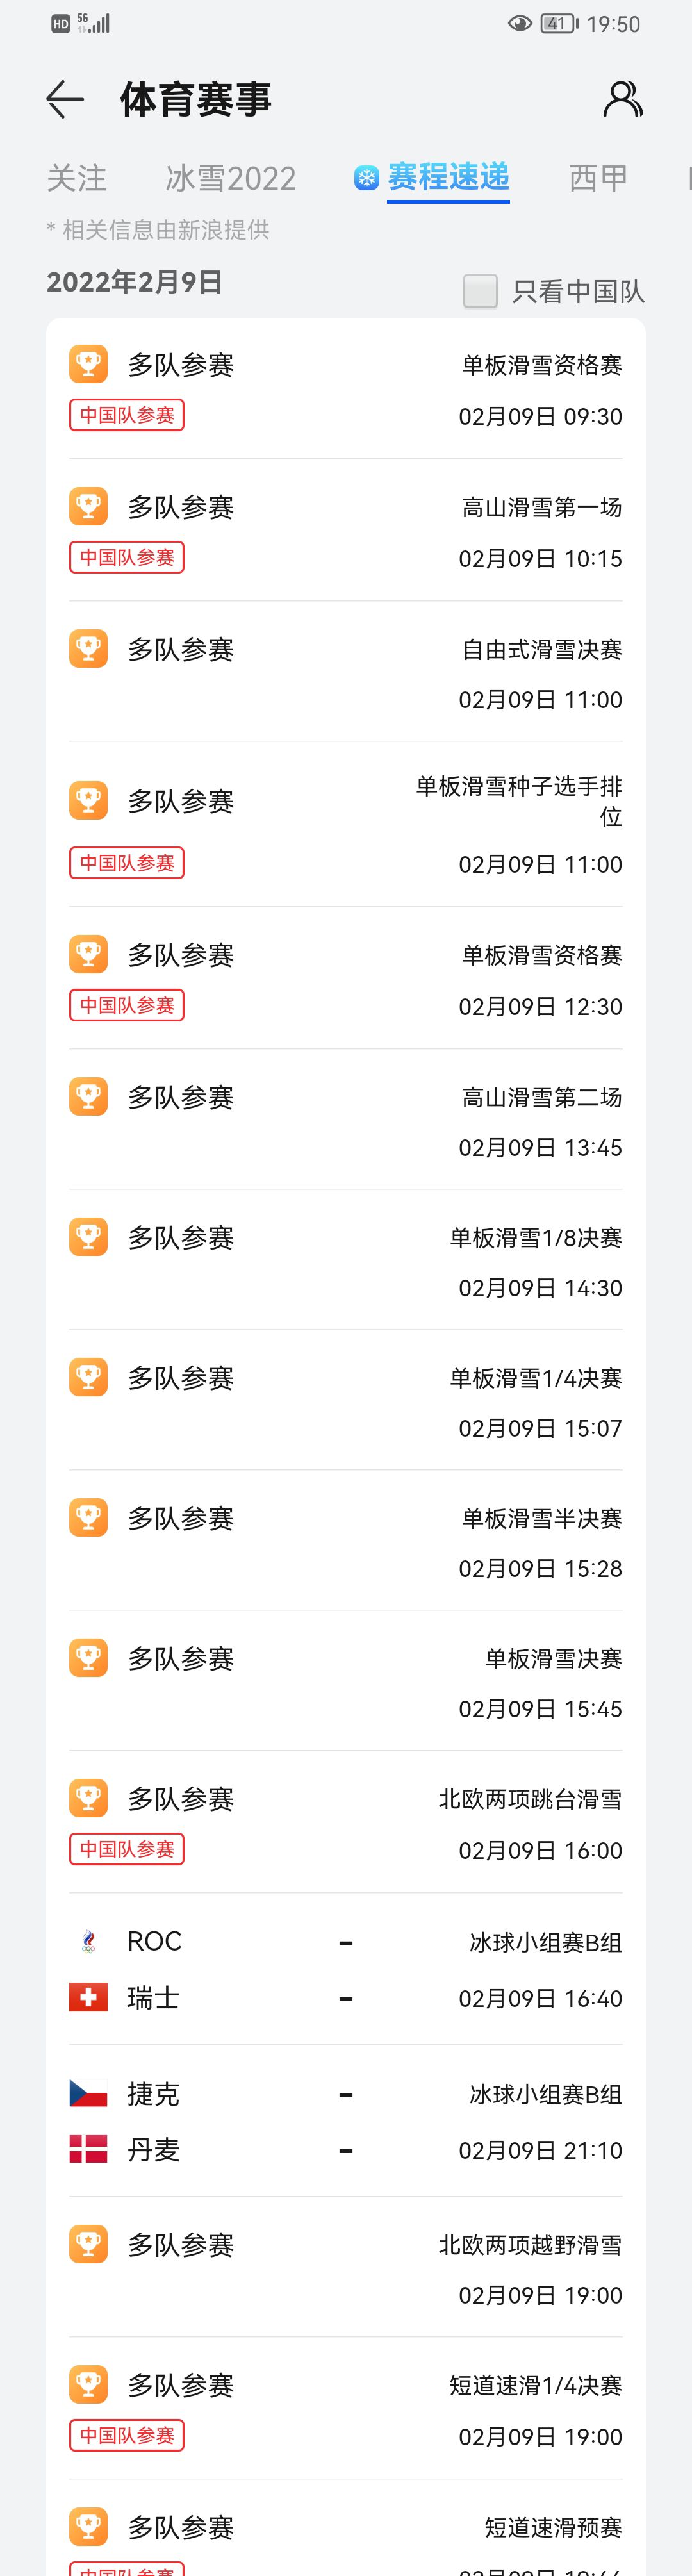692x2576 pixels.
Task: Open the user profile icon
Action: 623,99
